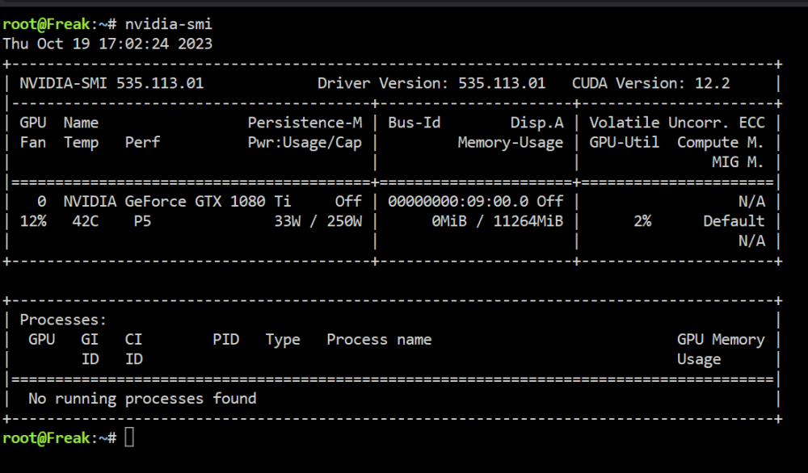
Task: Click the CUDA Version 12.2 text
Action: pyautogui.click(x=650, y=83)
